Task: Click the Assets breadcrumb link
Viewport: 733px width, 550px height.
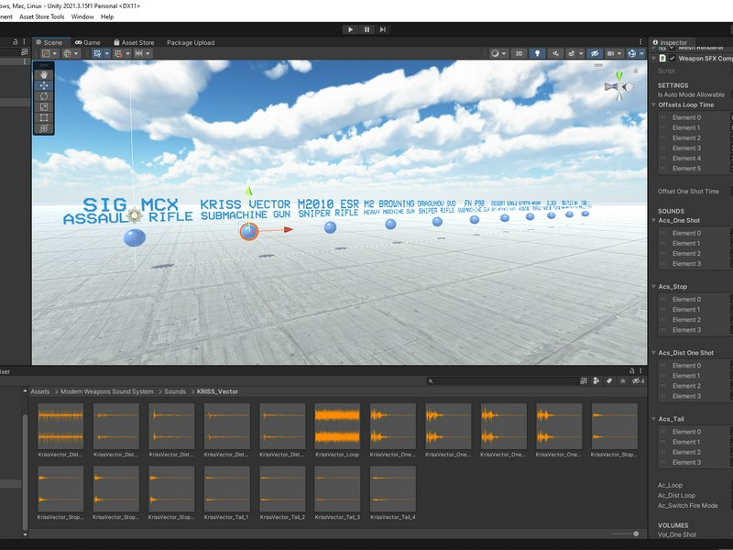Action: coord(40,391)
